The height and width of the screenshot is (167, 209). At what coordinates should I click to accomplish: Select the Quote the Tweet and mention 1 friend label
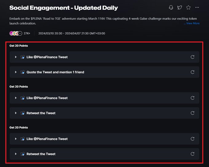[55, 72]
